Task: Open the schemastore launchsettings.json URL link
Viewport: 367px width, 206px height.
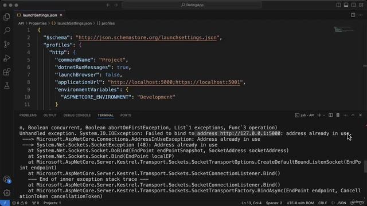Action: point(147,38)
